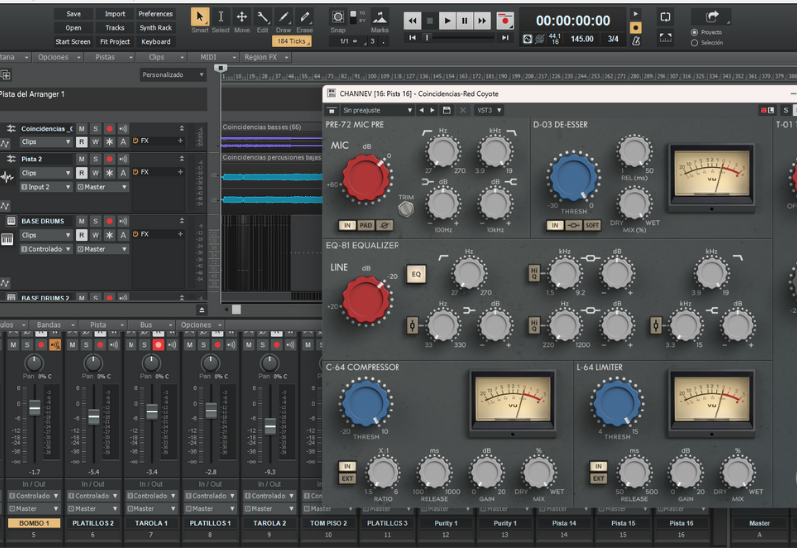Open the Personalizado track view dropdown
Viewport: 797px width, 548px height.
(x=173, y=75)
